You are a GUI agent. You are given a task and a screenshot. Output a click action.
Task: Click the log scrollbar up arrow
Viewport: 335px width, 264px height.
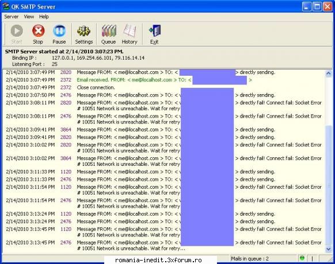pyautogui.click(x=328, y=73)
